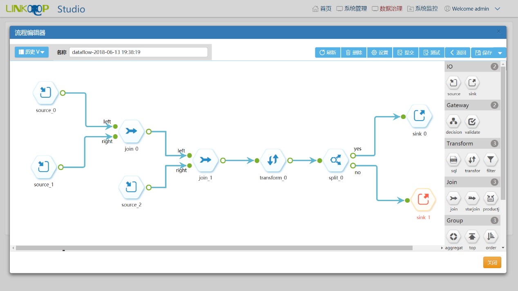Pick the validate gateway component

click(x=472, y=122)
